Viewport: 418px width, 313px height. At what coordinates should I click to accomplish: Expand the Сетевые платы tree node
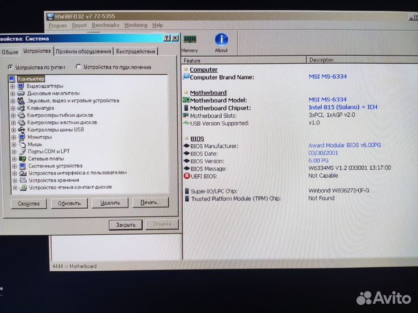(15, 159)
